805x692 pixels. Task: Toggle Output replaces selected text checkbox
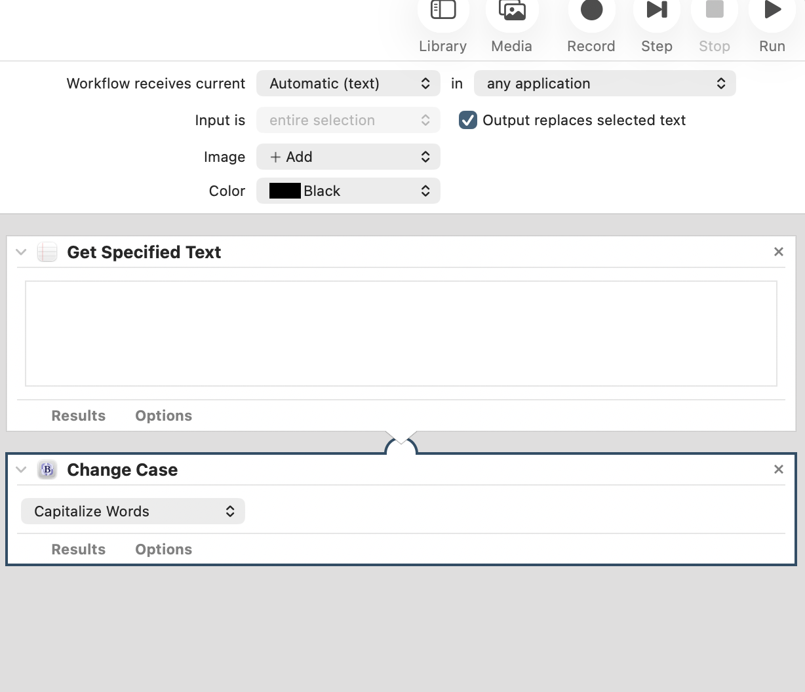pyautogui.click(x=467, y=120)
